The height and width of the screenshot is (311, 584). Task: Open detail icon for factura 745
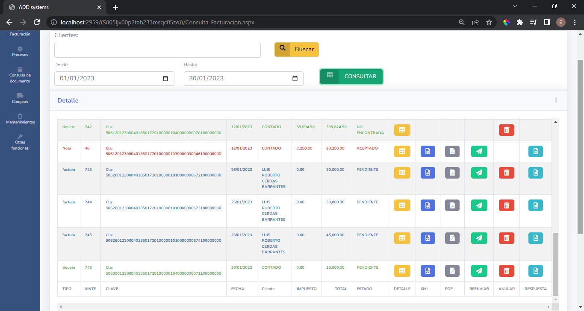pos(402,238)
